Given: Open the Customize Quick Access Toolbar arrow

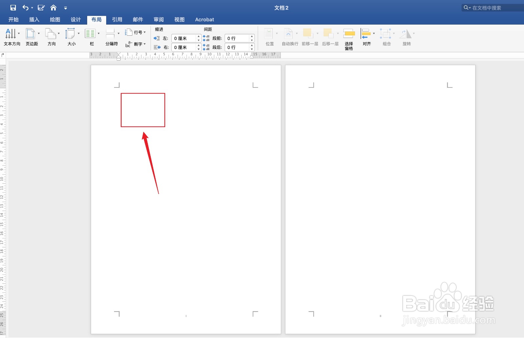Looking at the screenshot, I should click(x=66, y=8).
